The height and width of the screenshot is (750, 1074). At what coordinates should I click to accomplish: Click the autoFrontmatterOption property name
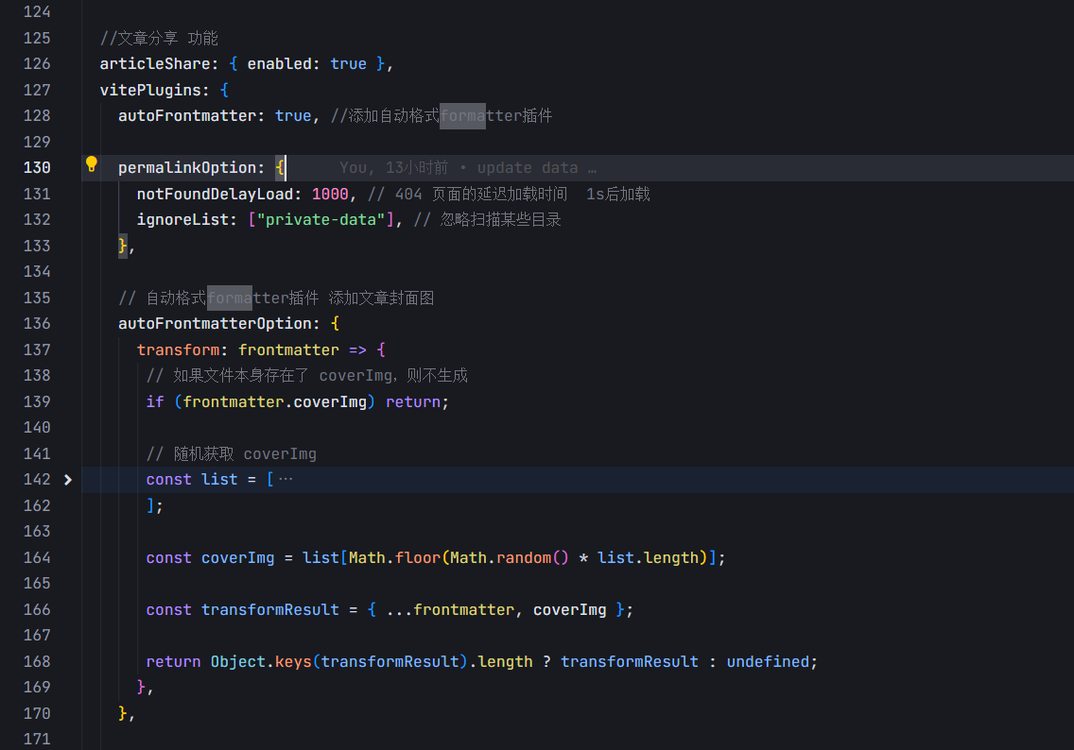point(215,324)
